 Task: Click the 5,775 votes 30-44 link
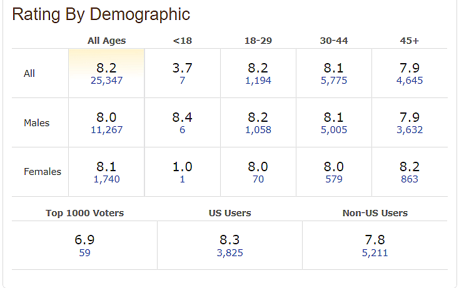[x=333, y=81]
